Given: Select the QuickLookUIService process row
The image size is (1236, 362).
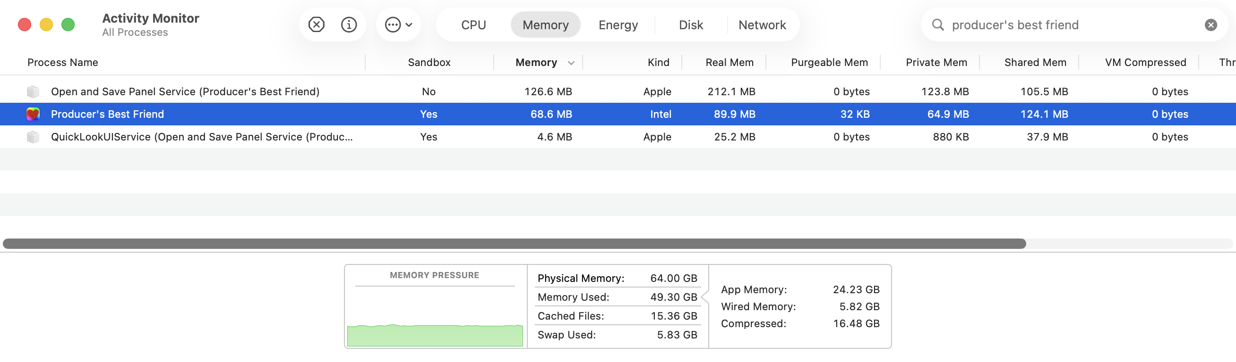Looking at the screenshot, I should coord(202,137).
